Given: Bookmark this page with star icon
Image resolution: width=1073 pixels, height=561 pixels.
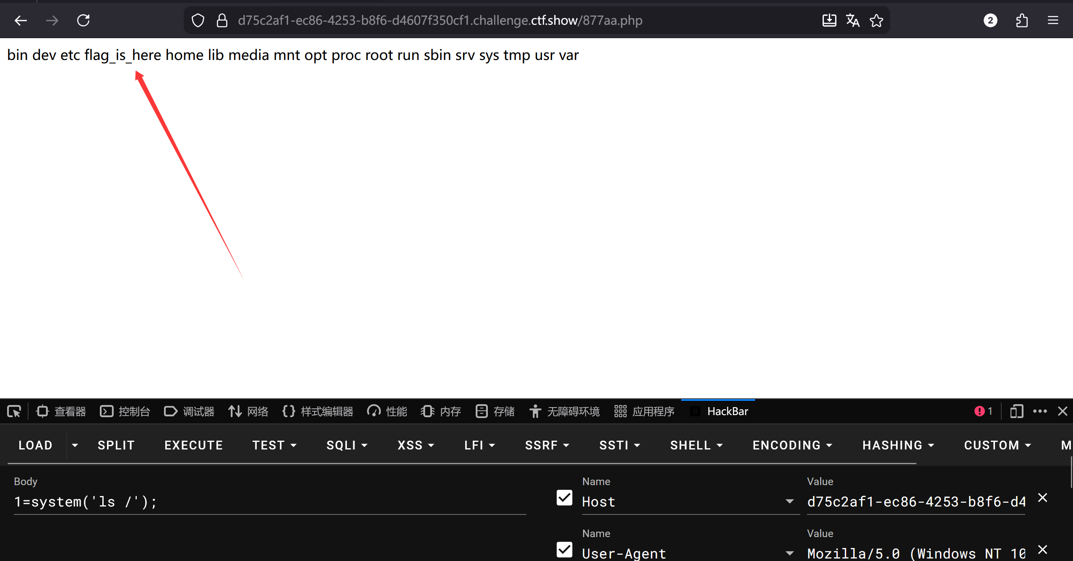Looking at the screenshot, I should (876, 20).
